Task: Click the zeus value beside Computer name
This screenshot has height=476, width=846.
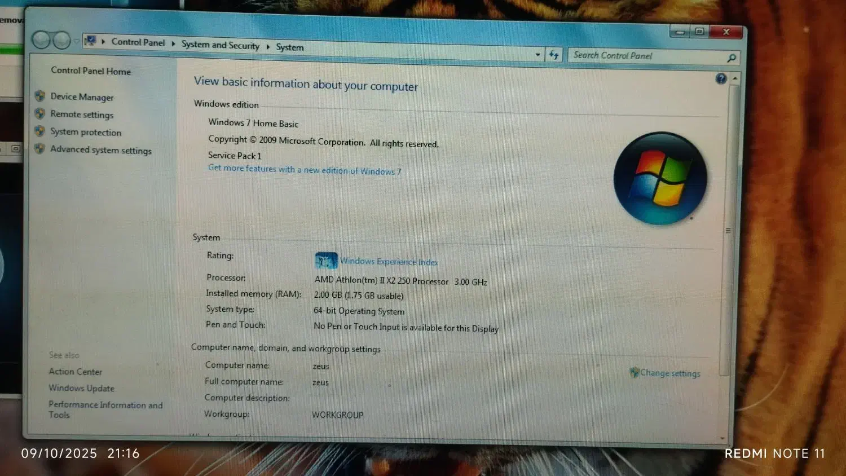Action: point(321,367)
